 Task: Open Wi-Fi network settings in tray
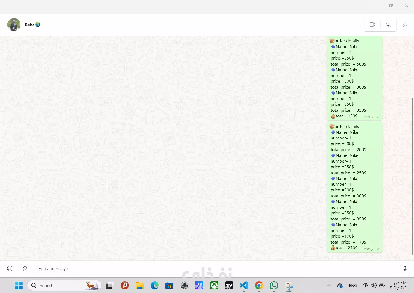tap(366, 285)
